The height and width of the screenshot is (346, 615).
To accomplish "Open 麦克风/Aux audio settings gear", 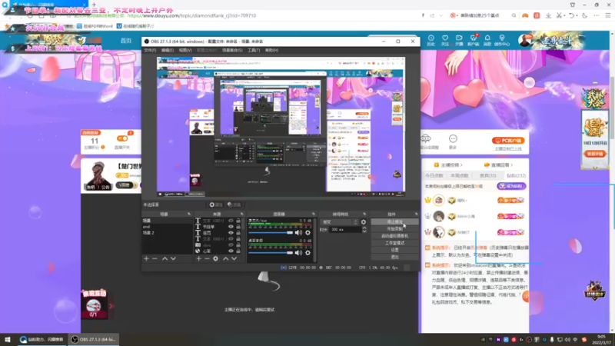I will pyautogui.click(x=308, y=233).
